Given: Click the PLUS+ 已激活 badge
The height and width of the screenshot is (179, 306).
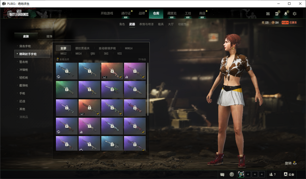Looking at the screenshot, I should [289, 23].
